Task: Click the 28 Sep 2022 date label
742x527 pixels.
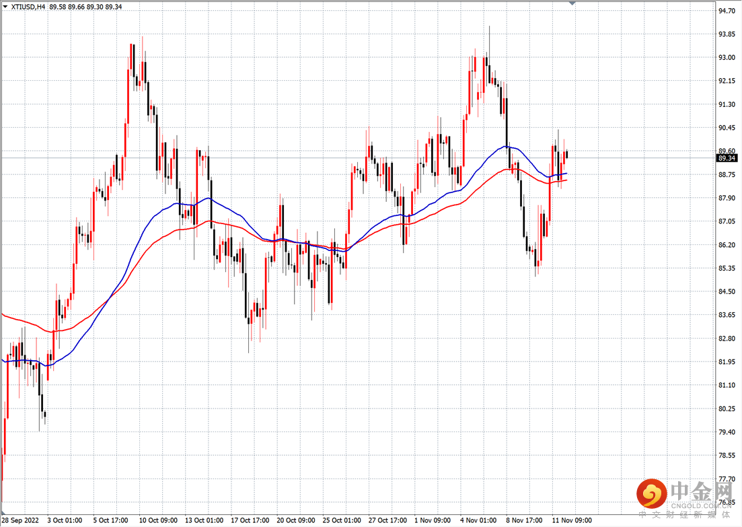Action: point(20,520)
